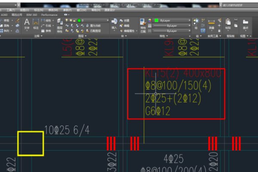Open 图层特性 layer properties manager

(x=60, y=26)
